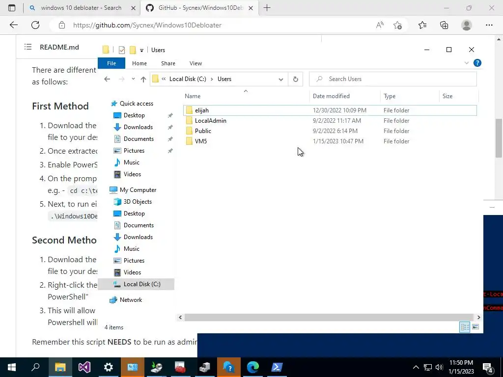Open browser Favorites list

tap(422, 26)
